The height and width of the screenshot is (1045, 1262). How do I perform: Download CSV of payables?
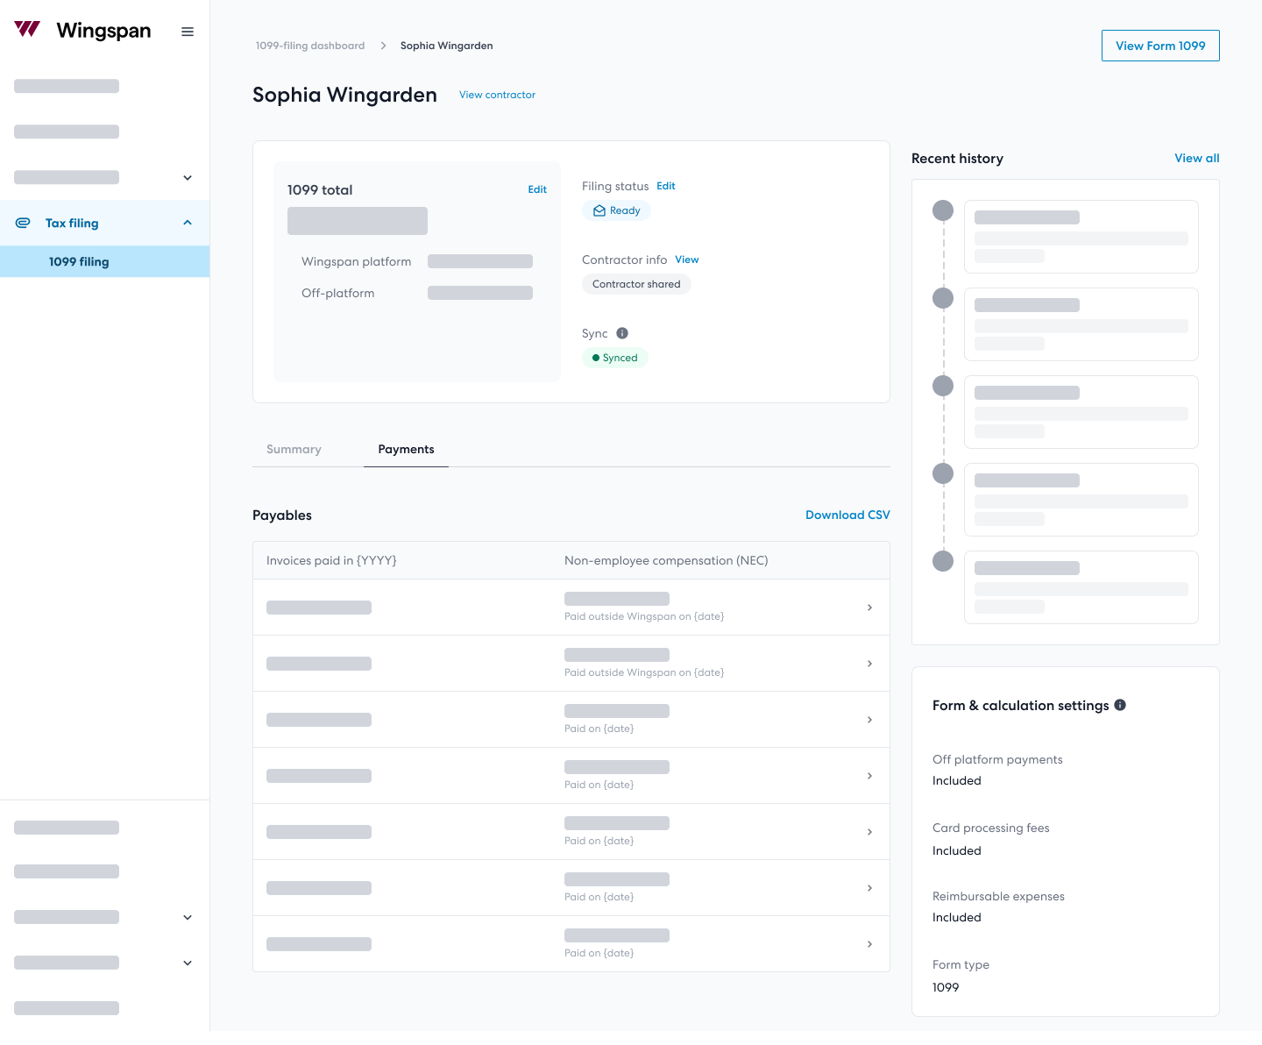click(847, 515)
